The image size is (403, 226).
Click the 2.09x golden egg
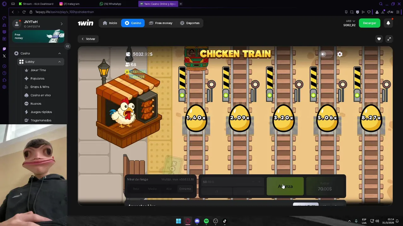[x=240, y=118]
